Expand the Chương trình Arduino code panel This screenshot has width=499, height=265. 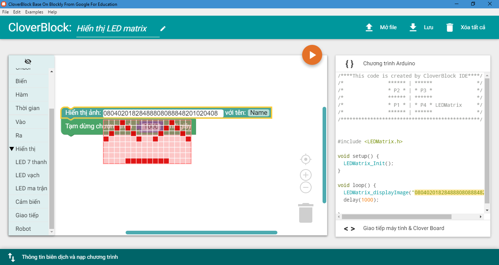(389, 63)
